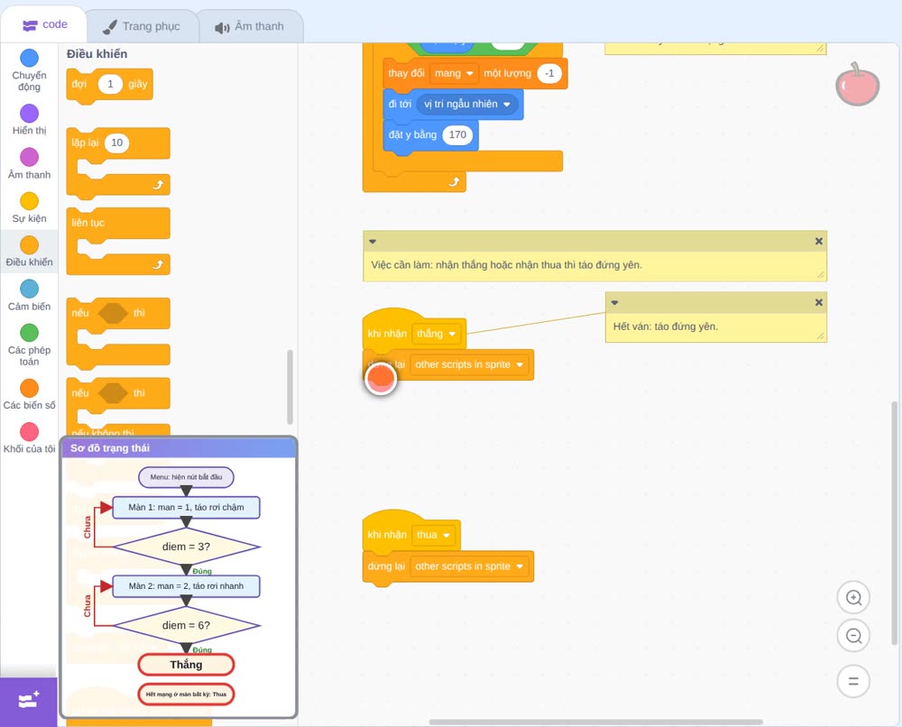Close the 'Hết ván: táo đứng yên' comment
Image resolution: width=902 pixels, height=727 pixels.
pyautogui.click(x=819, y=302)
